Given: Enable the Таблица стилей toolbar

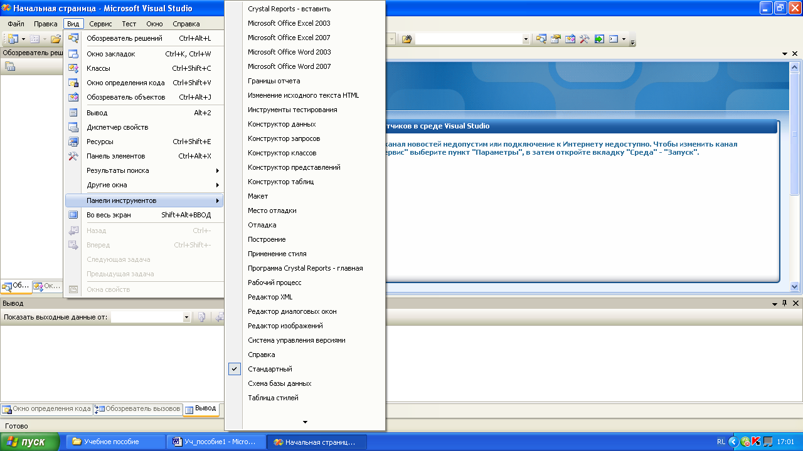Looking at the screenshot, I should (305, 398).
